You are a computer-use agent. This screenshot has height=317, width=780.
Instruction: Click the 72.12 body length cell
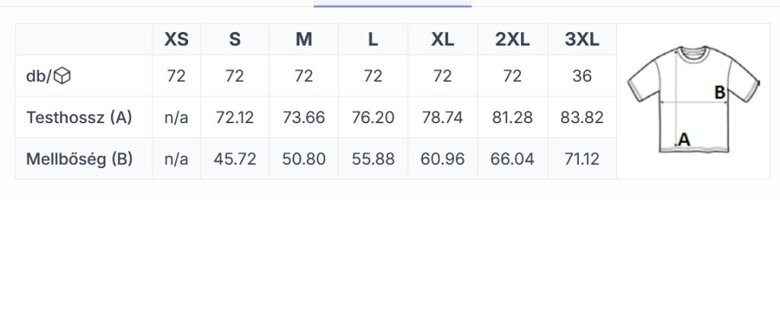235,118
